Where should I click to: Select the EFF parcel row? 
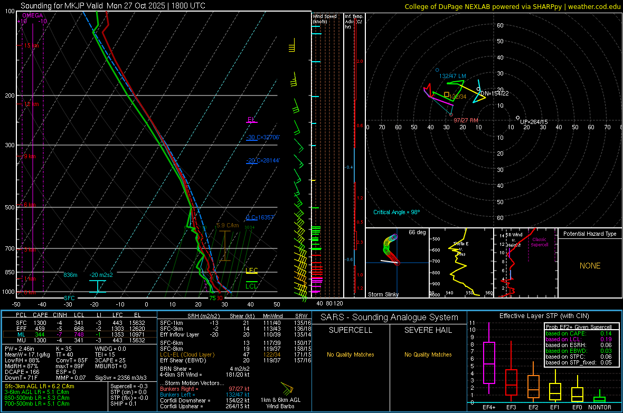click(x=80, y=329)
